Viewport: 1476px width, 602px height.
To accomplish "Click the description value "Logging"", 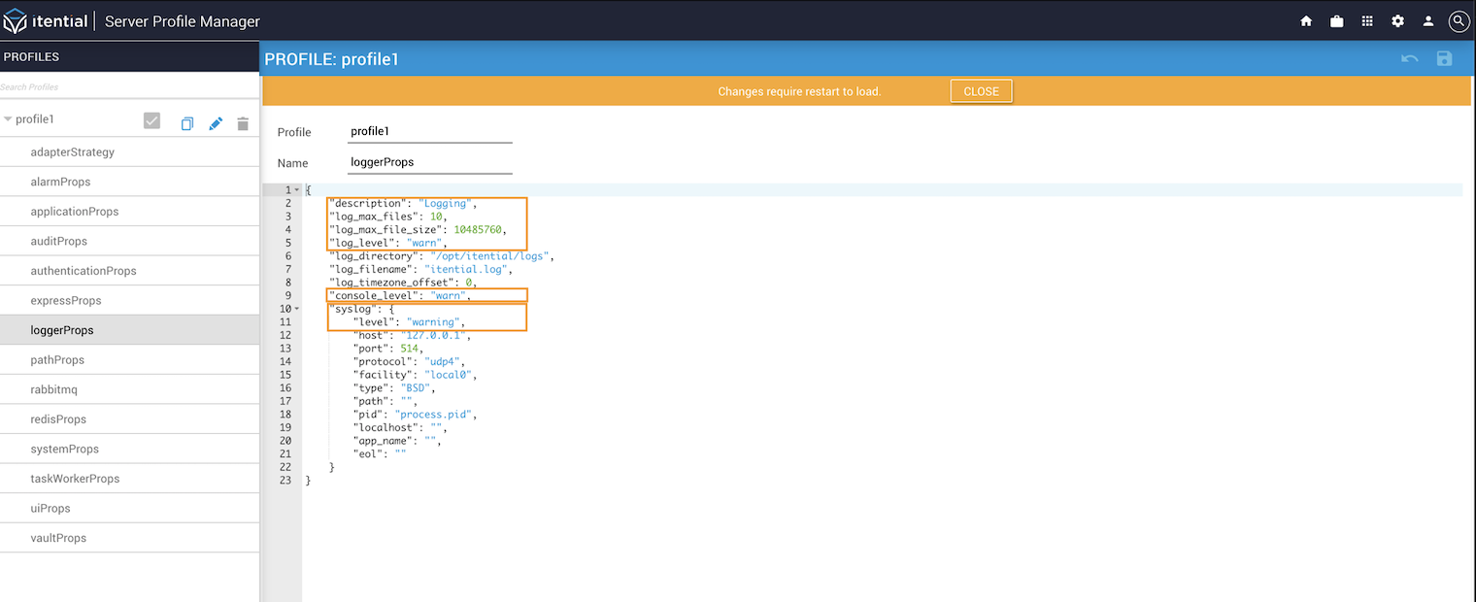I will [x=445, y=203].
